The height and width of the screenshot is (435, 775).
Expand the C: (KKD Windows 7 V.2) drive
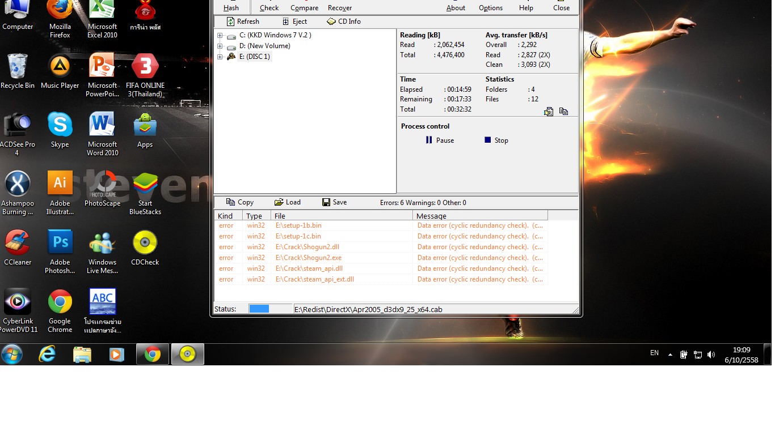pyautogui.click(x=220, y=36)
